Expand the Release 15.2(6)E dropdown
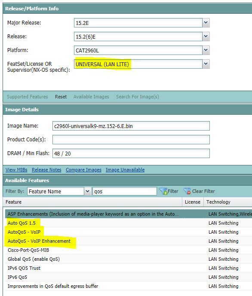The width and height of the screenshot is (252, 296). (x=206, y=37)
